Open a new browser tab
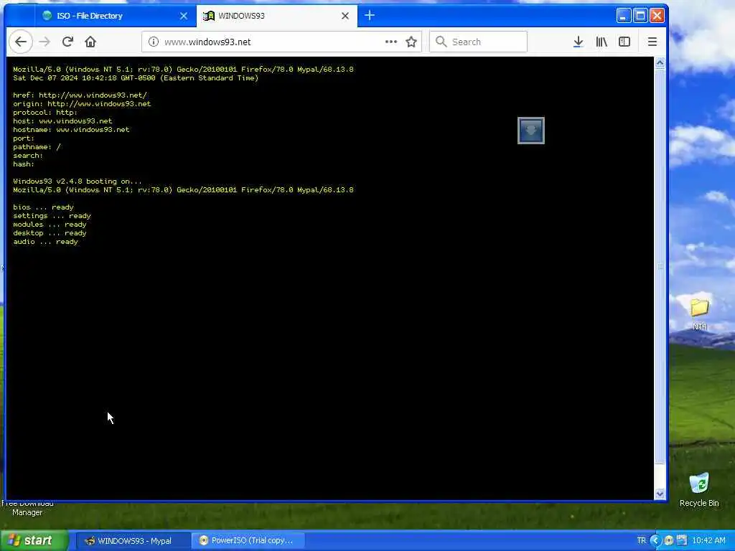 coord(370,16)
